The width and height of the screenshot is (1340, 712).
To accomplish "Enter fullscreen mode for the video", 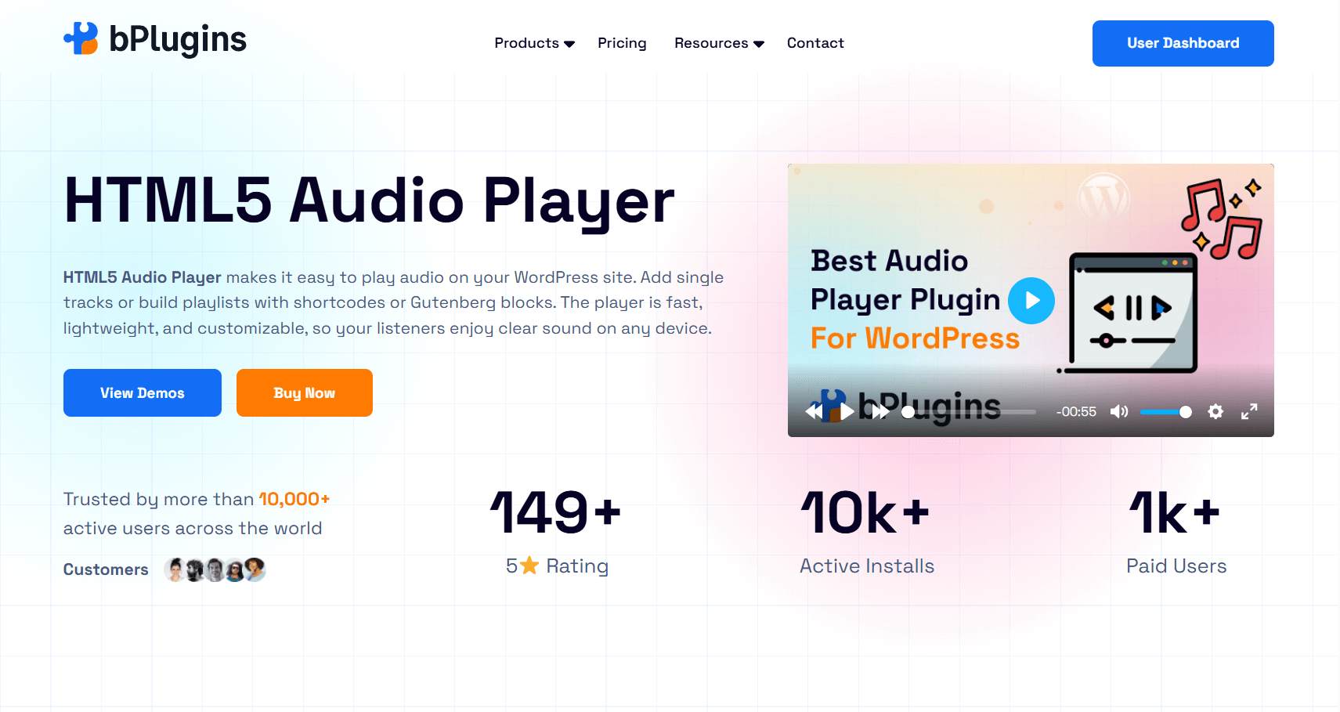I will (1249, 412).
